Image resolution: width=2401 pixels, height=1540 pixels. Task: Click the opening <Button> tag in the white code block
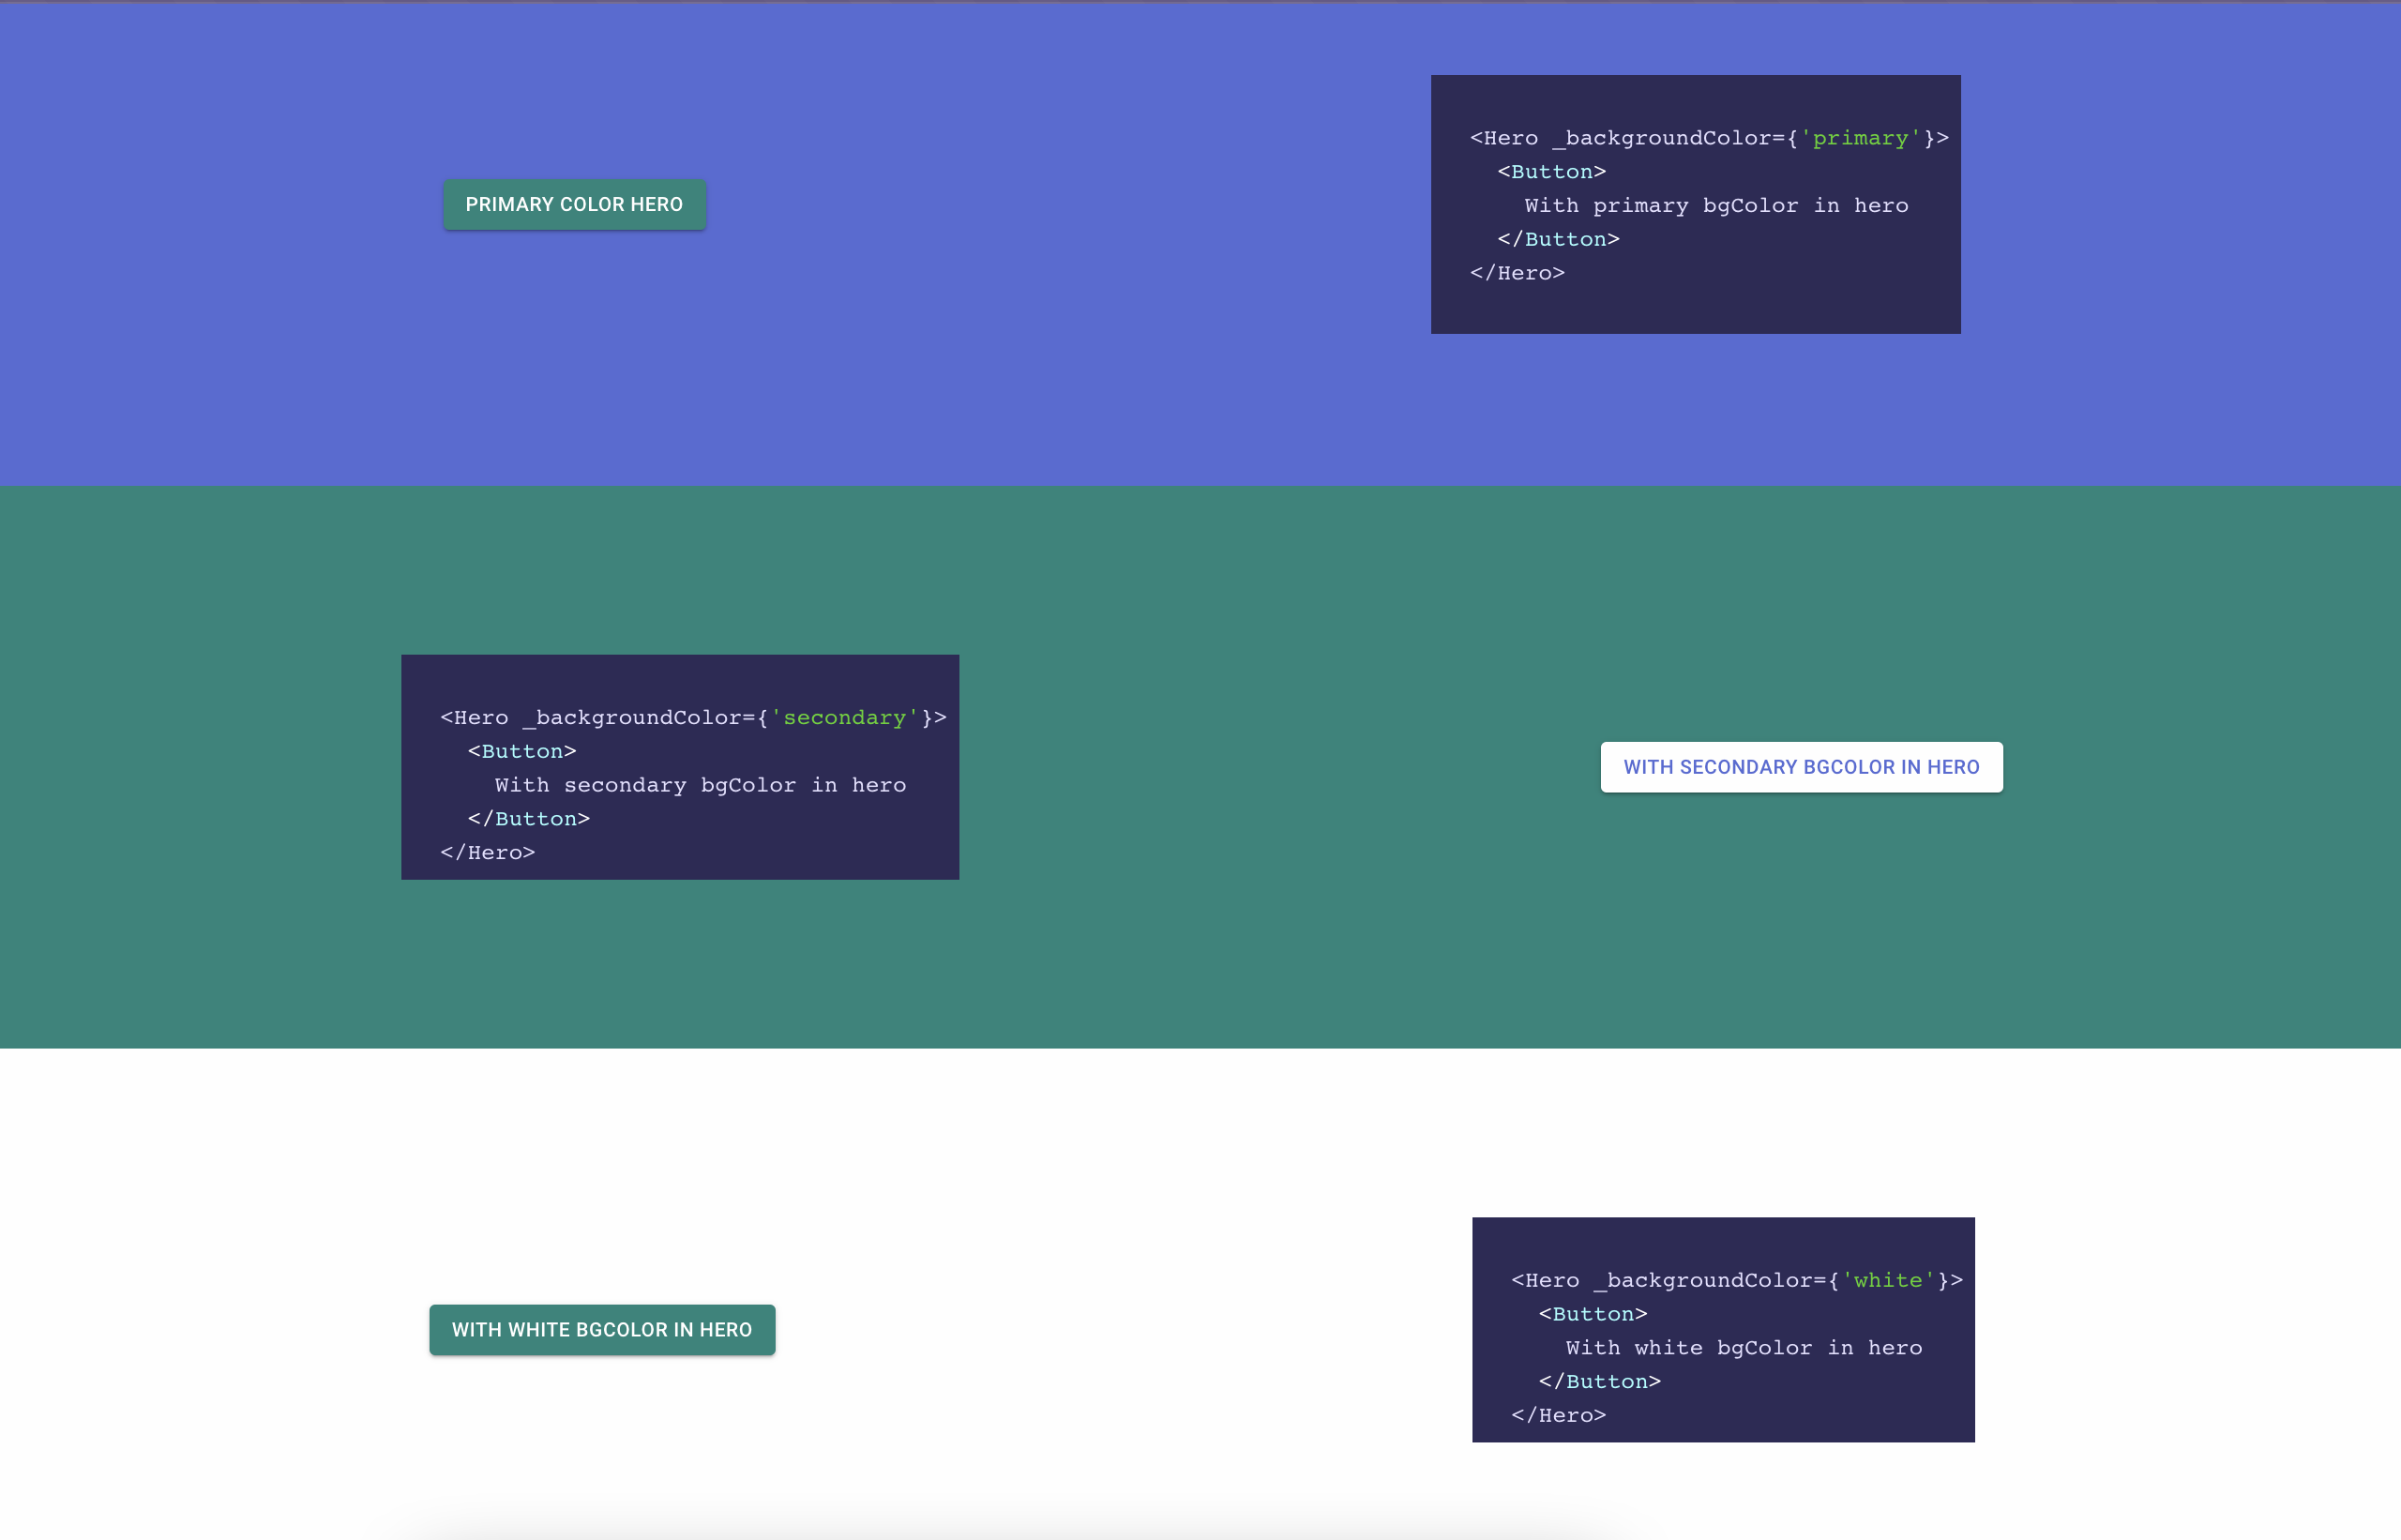[x=1593, y=1314]
